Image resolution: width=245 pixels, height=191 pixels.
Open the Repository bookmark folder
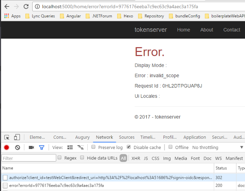click(x=151, y=16)
